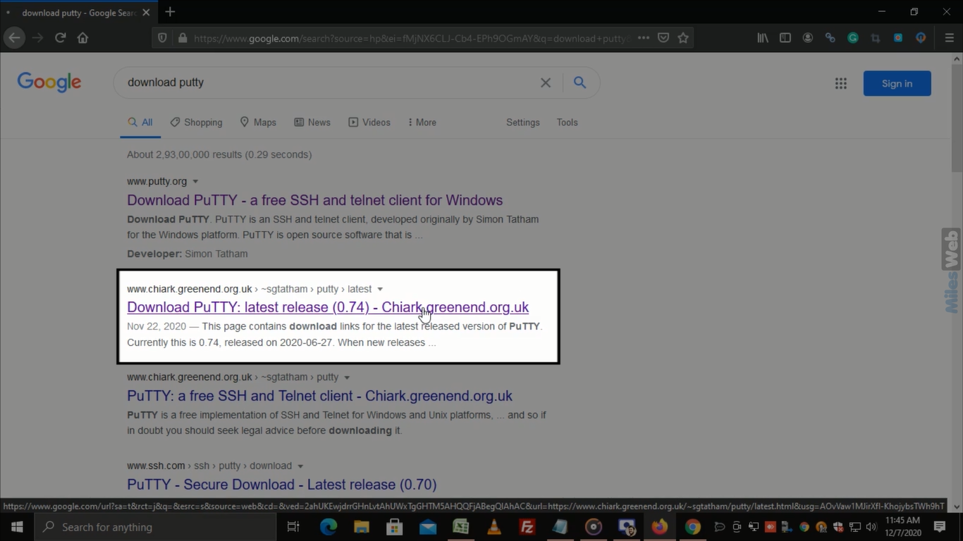Open Excel from the taskbar
The height and width of the screenshot is (541, 963).
click(461, 527)
